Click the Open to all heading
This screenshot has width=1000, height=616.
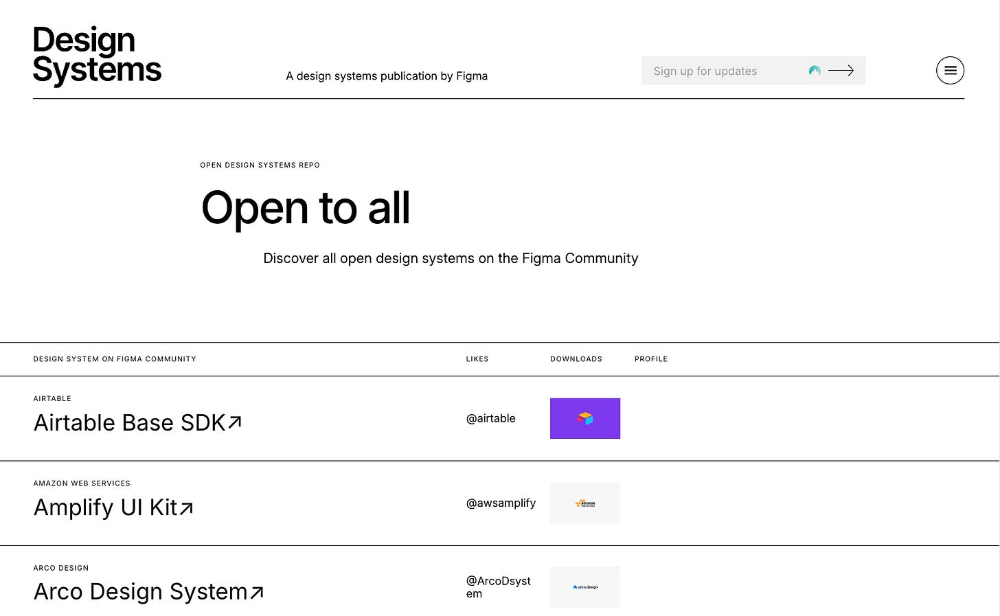[x=306, y=207]
